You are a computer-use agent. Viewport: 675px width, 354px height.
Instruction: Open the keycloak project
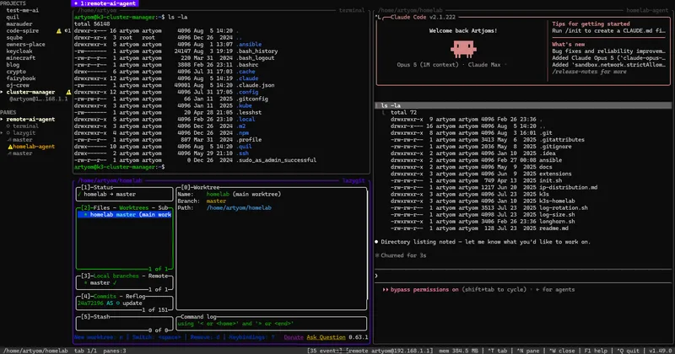click(x=19, y=51)
